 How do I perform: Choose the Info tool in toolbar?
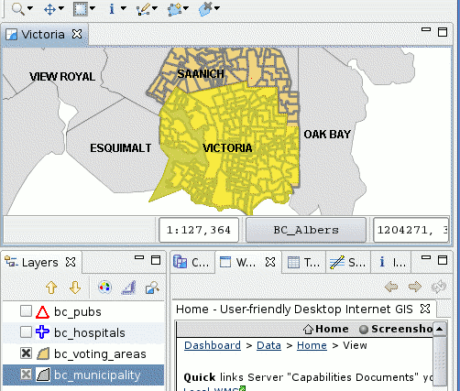click(x=112, y=9)
